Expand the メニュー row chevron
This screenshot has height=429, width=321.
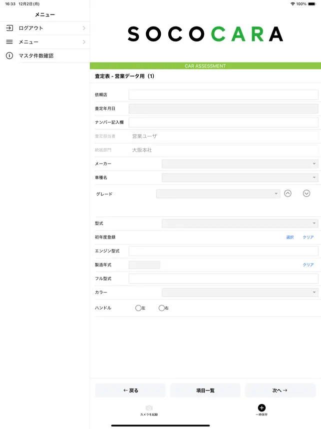[84, 42]
